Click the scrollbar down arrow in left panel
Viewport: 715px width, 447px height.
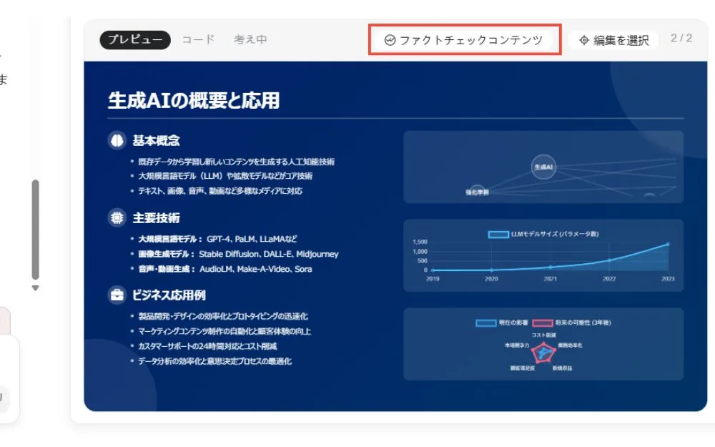(x=35, y=288)
